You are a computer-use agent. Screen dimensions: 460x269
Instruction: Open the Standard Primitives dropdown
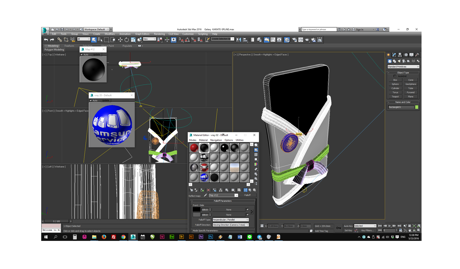pyautogui.click(x=403, y=67)
